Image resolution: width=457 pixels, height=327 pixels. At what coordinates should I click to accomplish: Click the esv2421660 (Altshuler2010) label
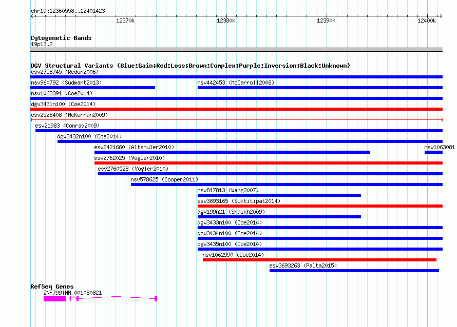(134, 147)
